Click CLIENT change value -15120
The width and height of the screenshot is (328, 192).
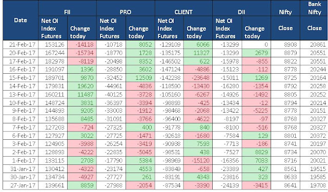(198, 160)
